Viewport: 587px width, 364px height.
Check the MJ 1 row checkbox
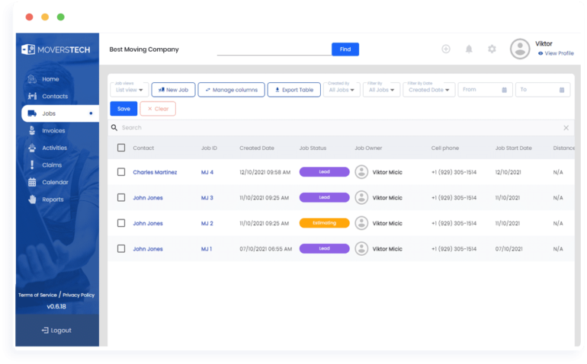121,249
